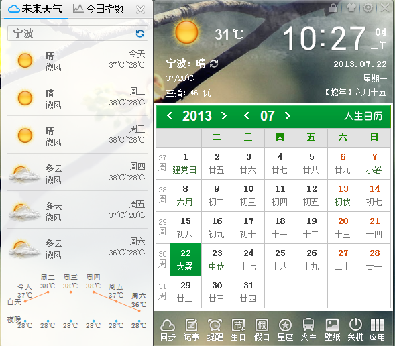Go to next month arrow after 07
Viewport: 395px width, 346px height.
point(288,116)
